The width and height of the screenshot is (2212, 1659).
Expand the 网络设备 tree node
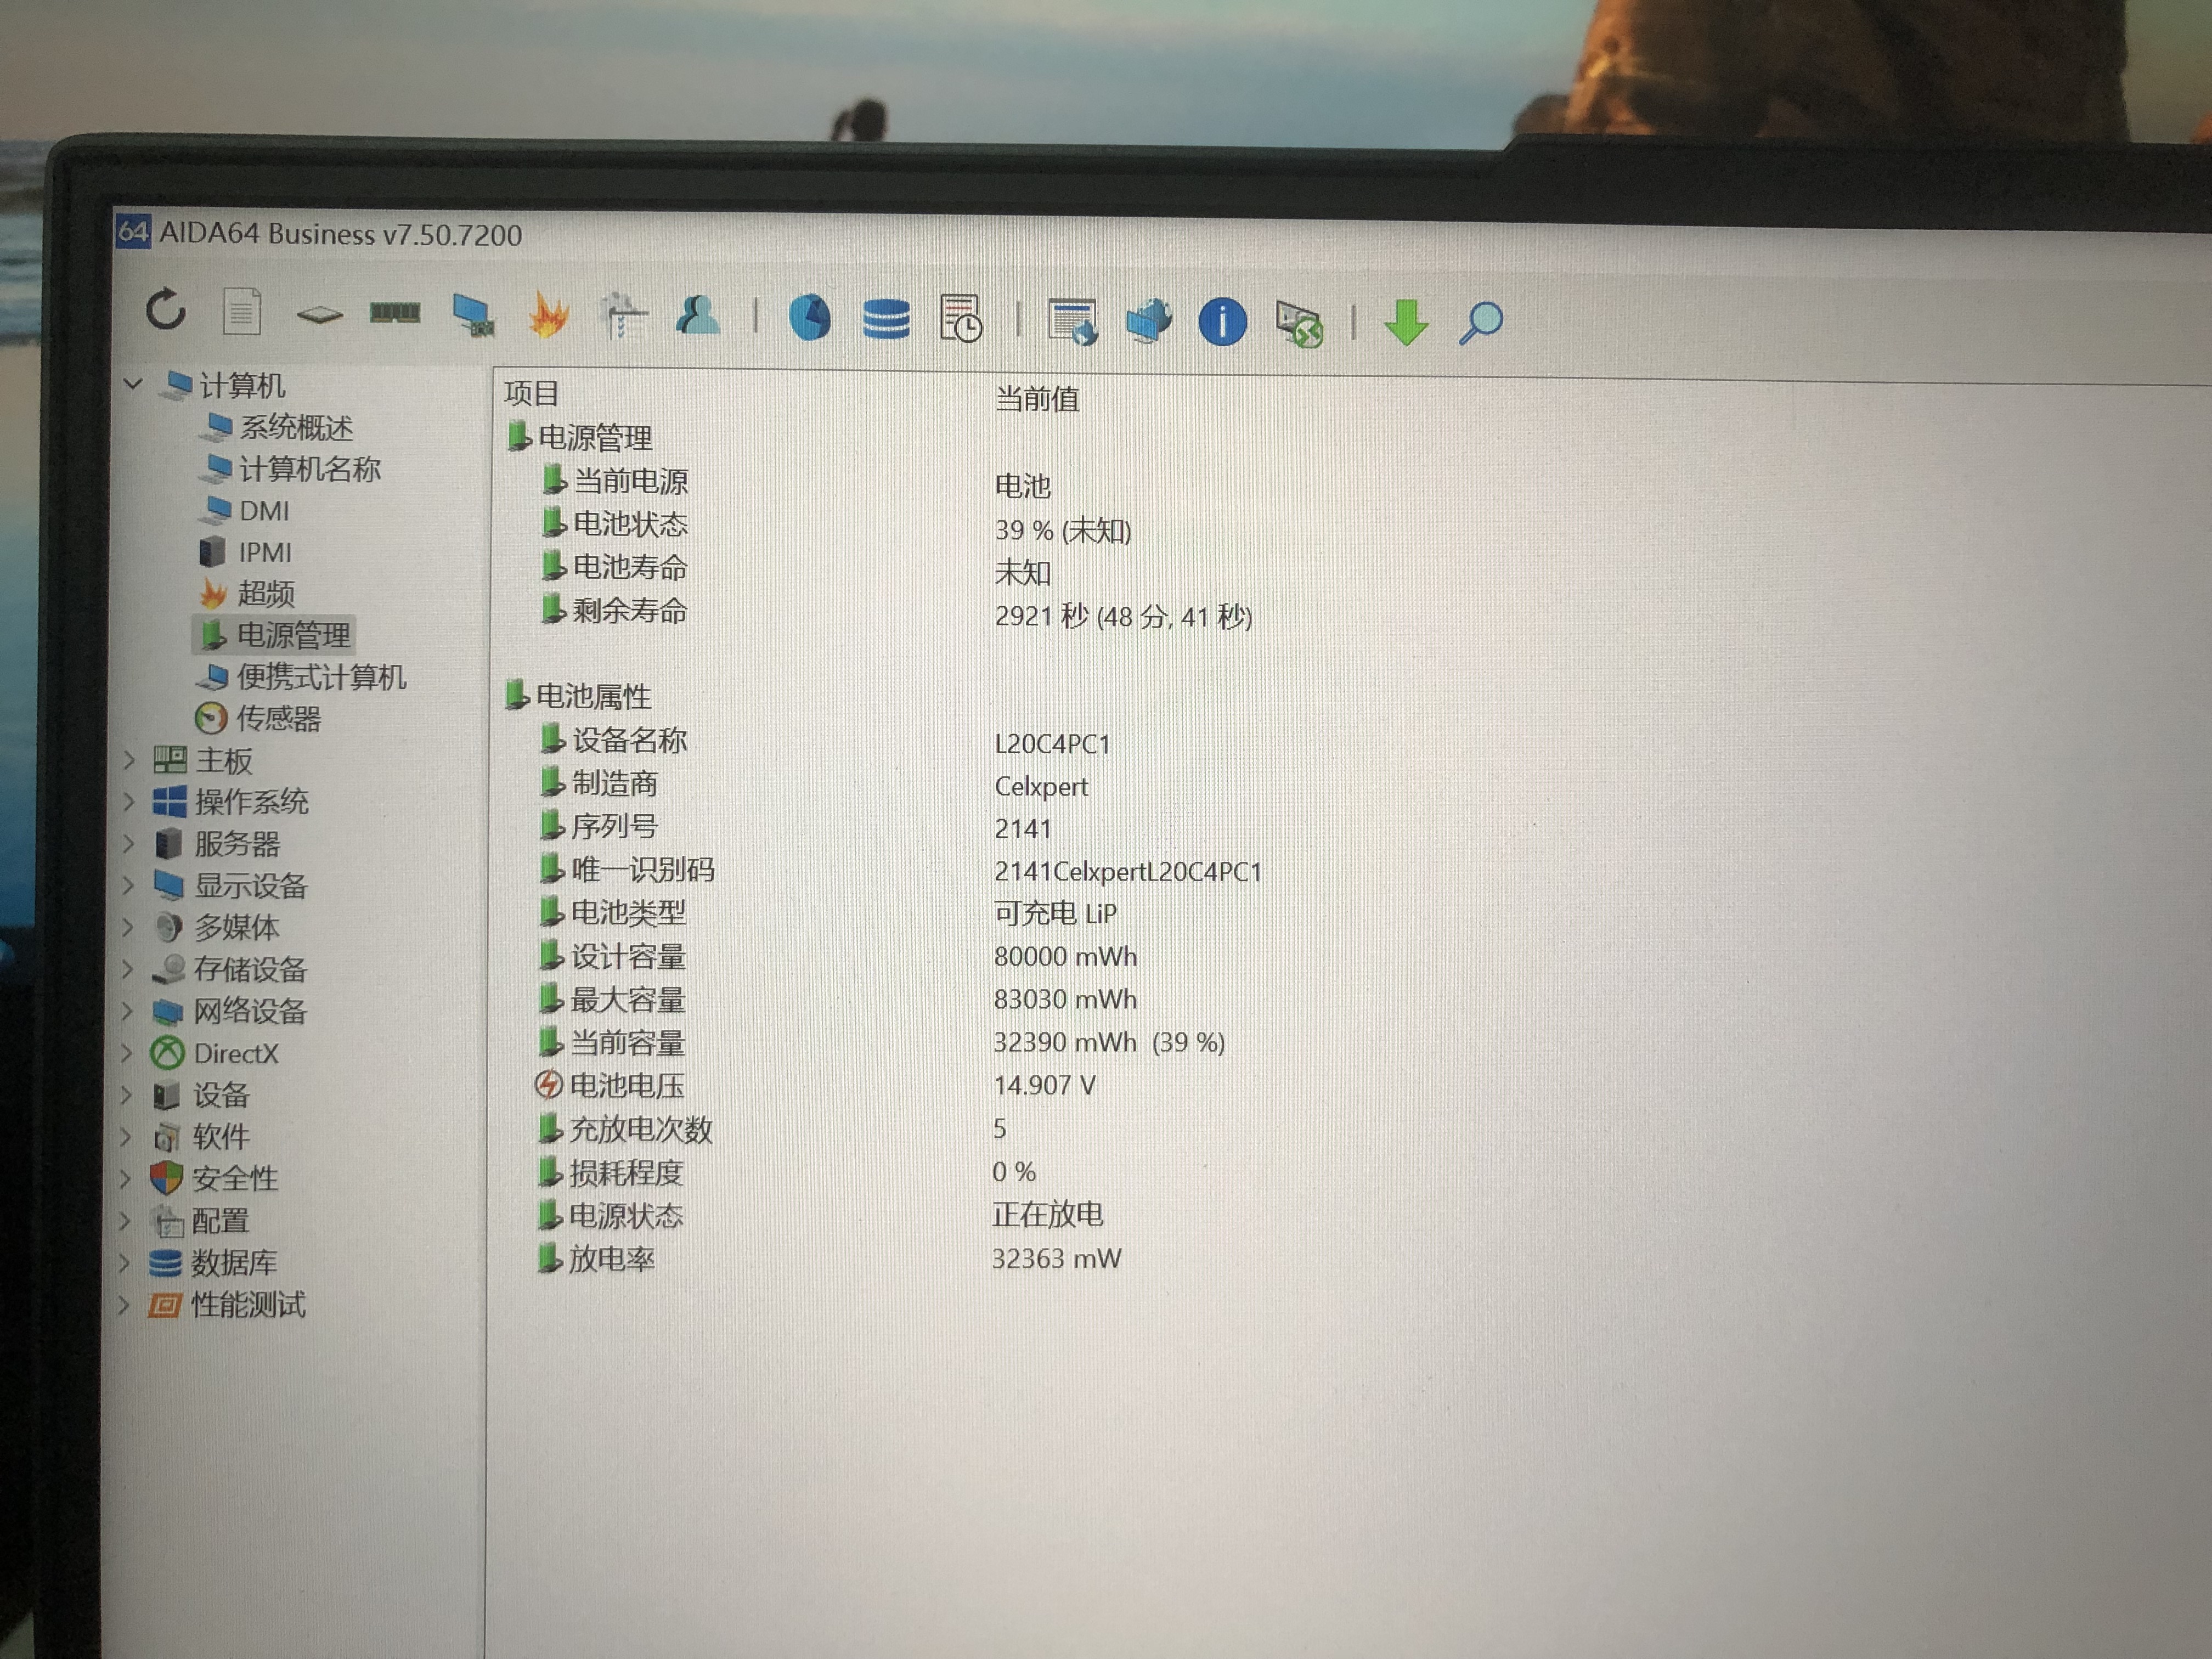[127, 1010]
